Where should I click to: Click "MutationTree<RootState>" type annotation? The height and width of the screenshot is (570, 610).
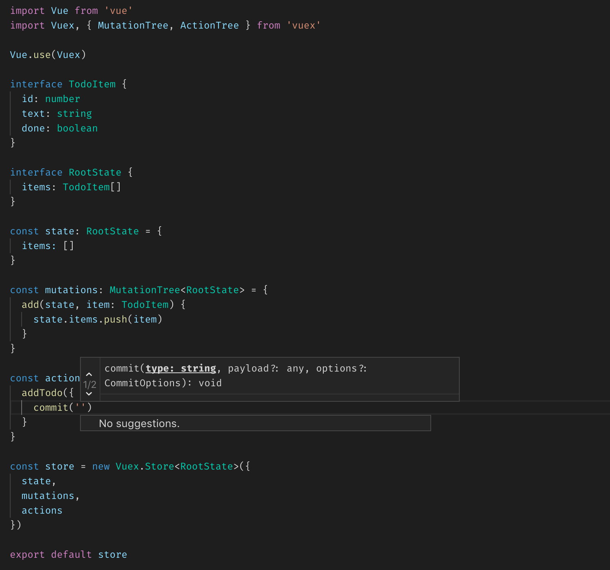tap(177, 290)
